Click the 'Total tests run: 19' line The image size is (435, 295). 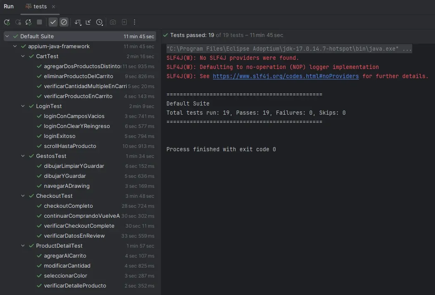click(x=256, y=113)
